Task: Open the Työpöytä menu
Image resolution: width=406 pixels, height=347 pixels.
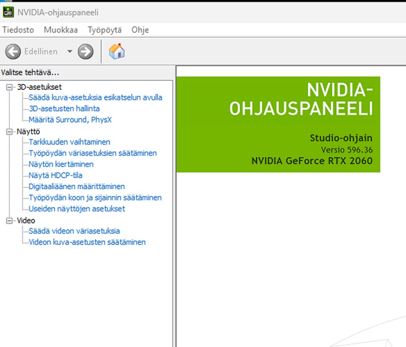Action: point(104,30)
